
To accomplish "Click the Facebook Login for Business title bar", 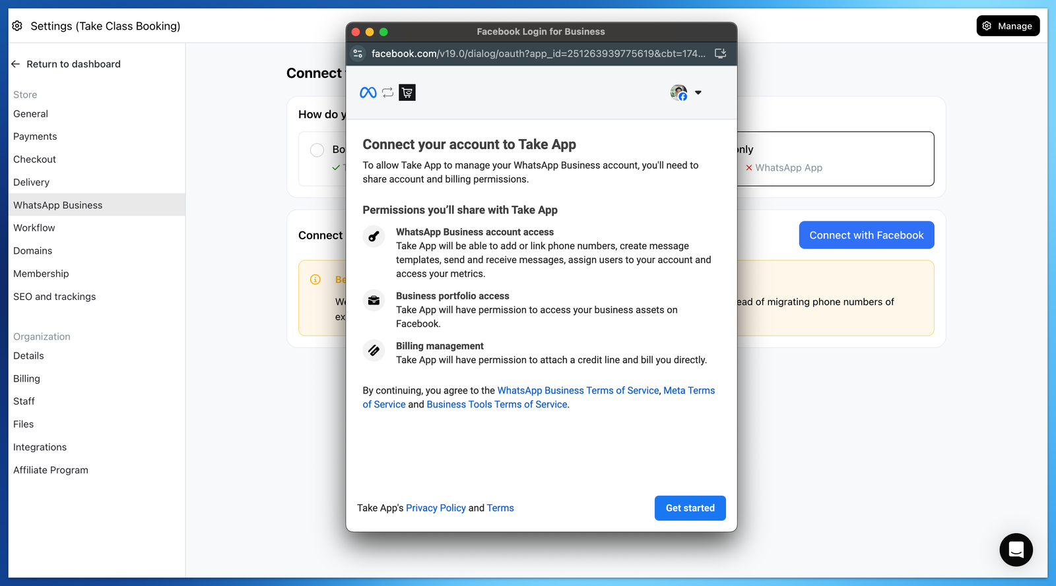I will (x=541, y=32).
